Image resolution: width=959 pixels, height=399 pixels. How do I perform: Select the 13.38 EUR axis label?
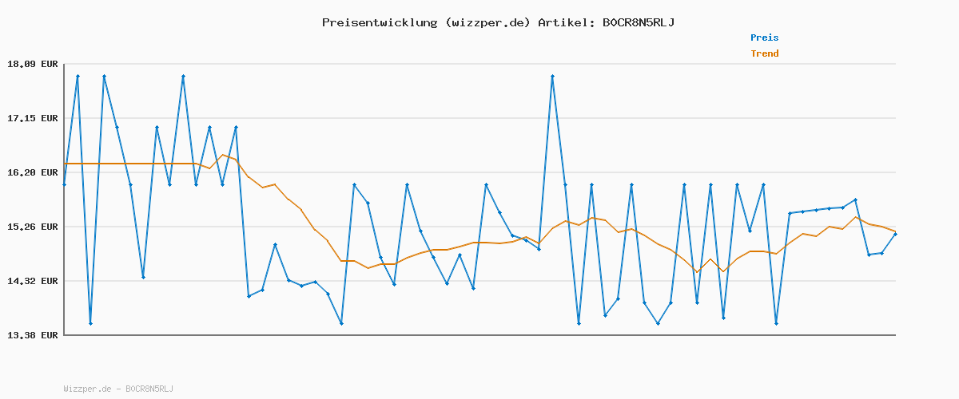point(32,335)
